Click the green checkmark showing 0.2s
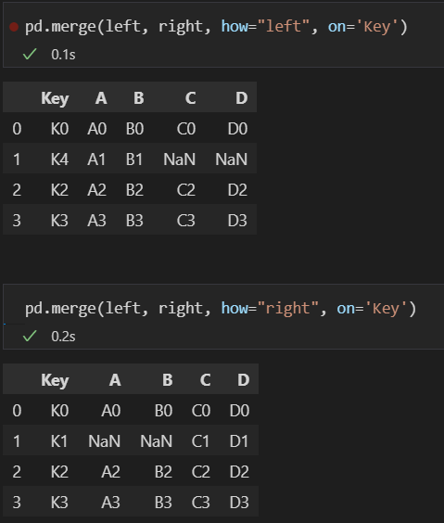The image size is (444, 523). point(30,336)
